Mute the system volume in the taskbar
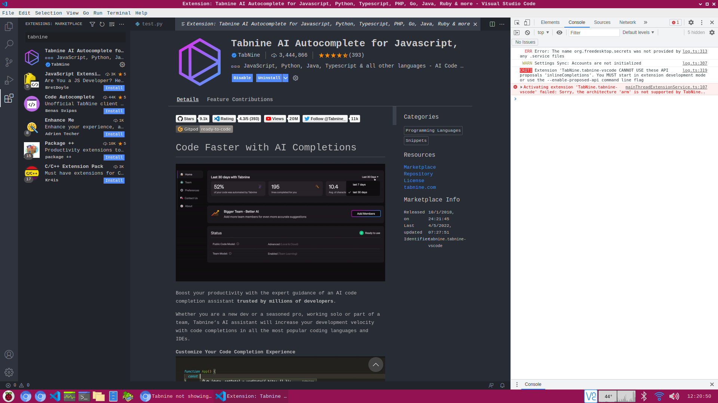Image resolution: width=718 pixels, height=403 pixels. coord(674,396)
